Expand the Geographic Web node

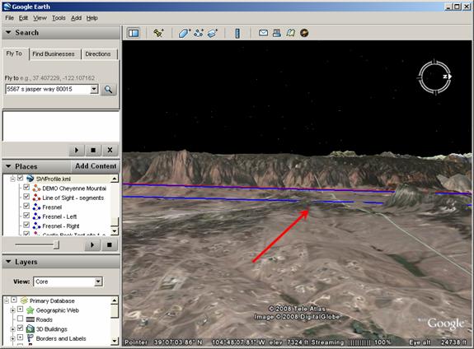(12, 310)
